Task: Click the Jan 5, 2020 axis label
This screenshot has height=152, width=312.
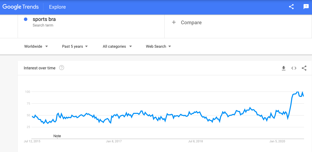Action: pyautogui.click(x=277, y=141)
